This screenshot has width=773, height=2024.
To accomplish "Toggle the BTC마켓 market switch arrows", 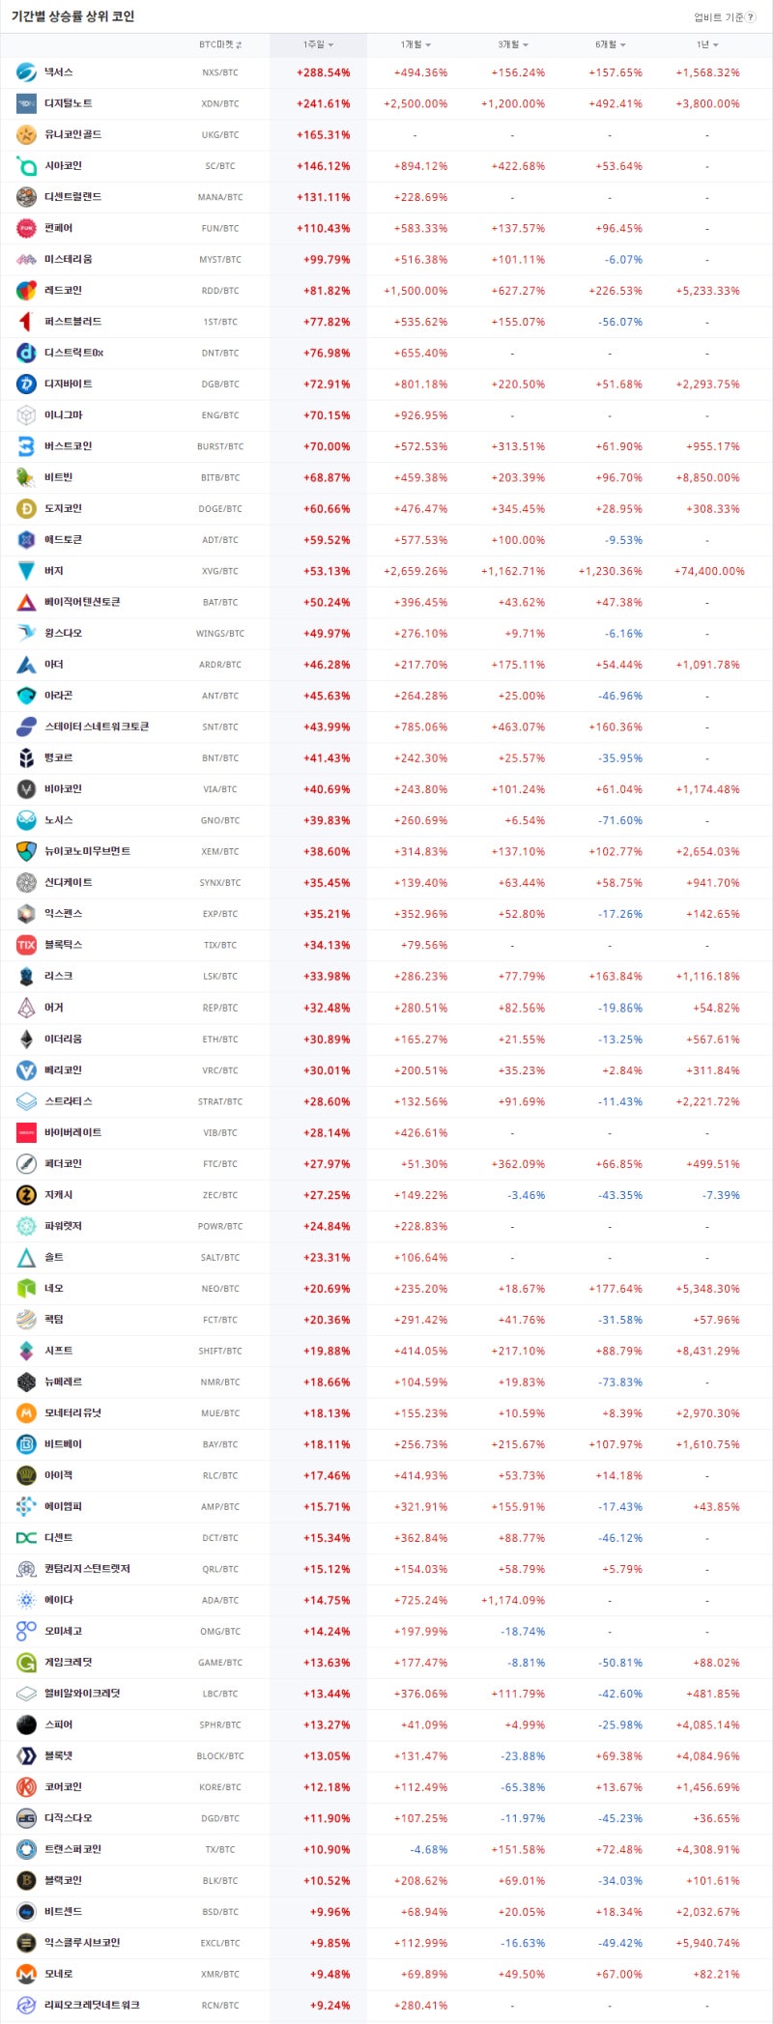I will pos(239,45).
